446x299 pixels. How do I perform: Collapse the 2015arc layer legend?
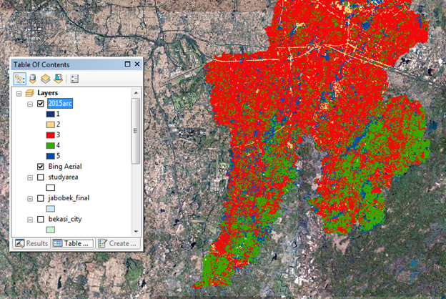[x=30, y=104]
